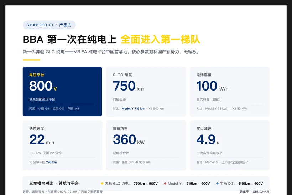The height and width of the screenshot is (195, 292).
Task: Click "同级：小鹏 G9 · 极氪 001 · 问界 M9" line
Action: [x=54, y=109]
